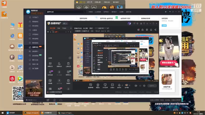
Task: Toggle the padlock icon above the preview
Action: pos(142,30)
